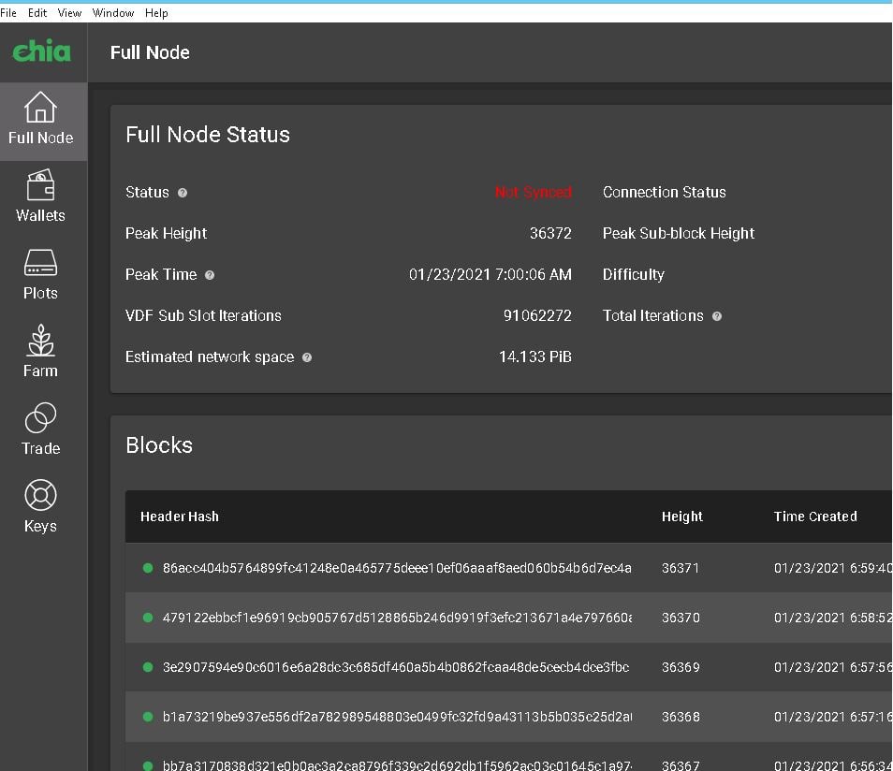Click the Height column header
Screen dimensions: 893x771
682,516
